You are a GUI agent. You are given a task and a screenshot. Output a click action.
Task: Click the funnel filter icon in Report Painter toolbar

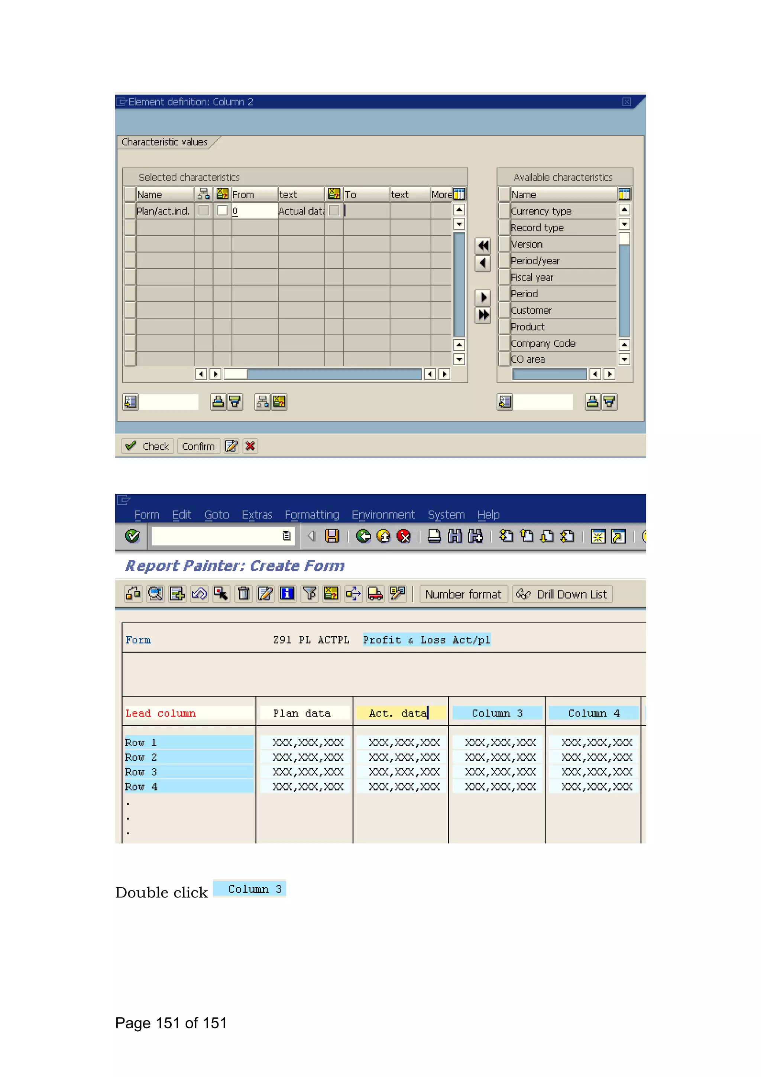pos(309,594)
